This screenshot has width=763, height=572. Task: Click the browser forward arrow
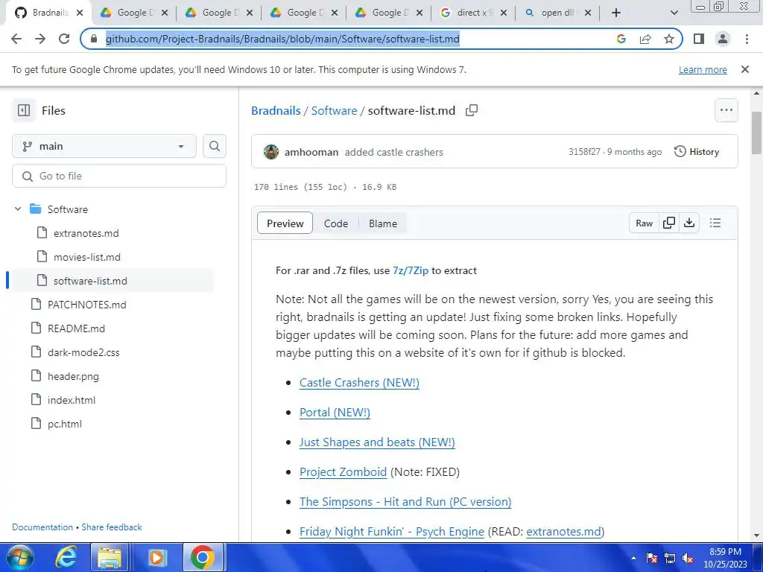(40, 39)
